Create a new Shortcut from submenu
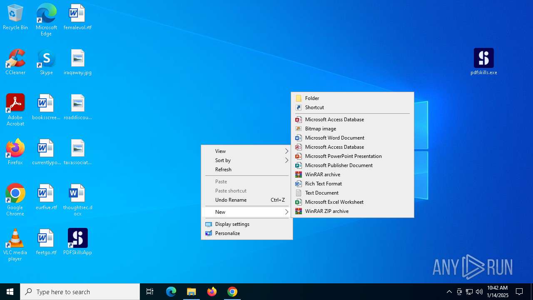 click(352, 107)
